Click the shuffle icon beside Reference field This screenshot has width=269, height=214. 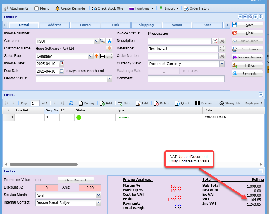222,49
